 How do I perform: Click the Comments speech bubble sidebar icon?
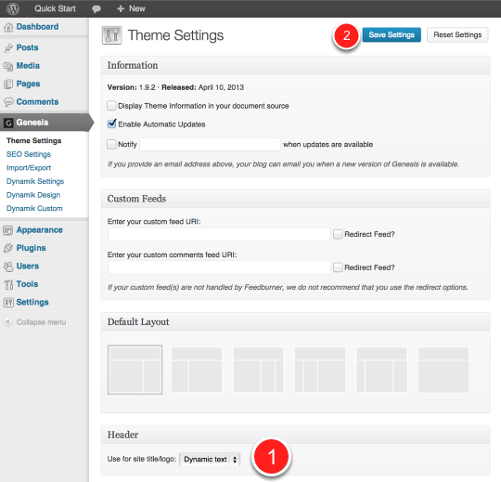pos(8,102)
